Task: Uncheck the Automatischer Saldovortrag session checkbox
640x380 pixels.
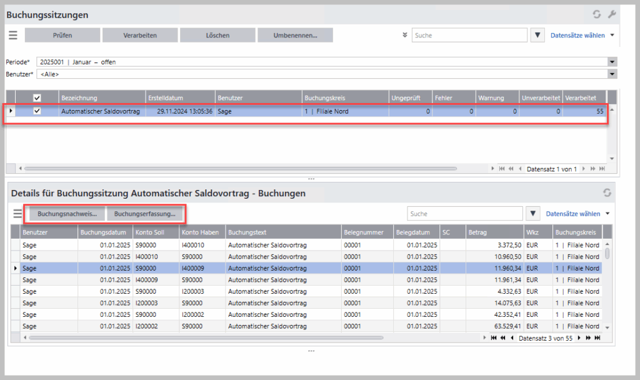Action: [x=37, y=111]
